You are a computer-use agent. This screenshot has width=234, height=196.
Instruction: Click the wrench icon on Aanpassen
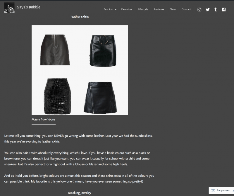(213, 190)
